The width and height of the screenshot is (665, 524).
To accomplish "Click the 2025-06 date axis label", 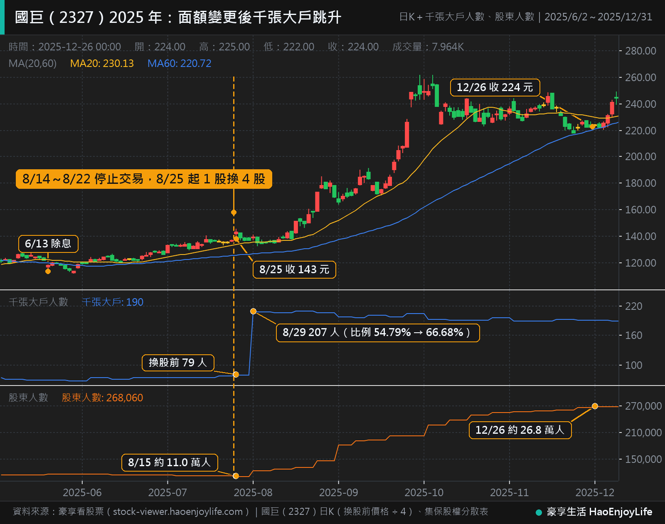I will pyautogui.click(x=82, y=492).
